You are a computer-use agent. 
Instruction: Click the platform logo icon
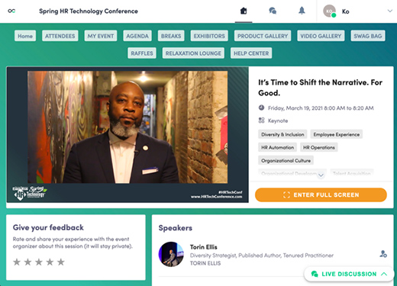(x=11, y=11)
